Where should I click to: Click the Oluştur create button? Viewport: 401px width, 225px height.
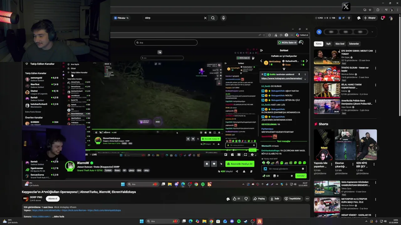tap(370, 18)
